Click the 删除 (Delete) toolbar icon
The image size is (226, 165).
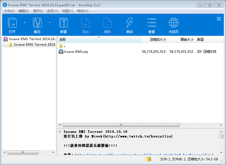pyautogui.click(x=107, y=23)
